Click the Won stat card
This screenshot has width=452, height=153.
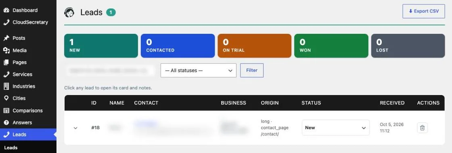[331, 46]
